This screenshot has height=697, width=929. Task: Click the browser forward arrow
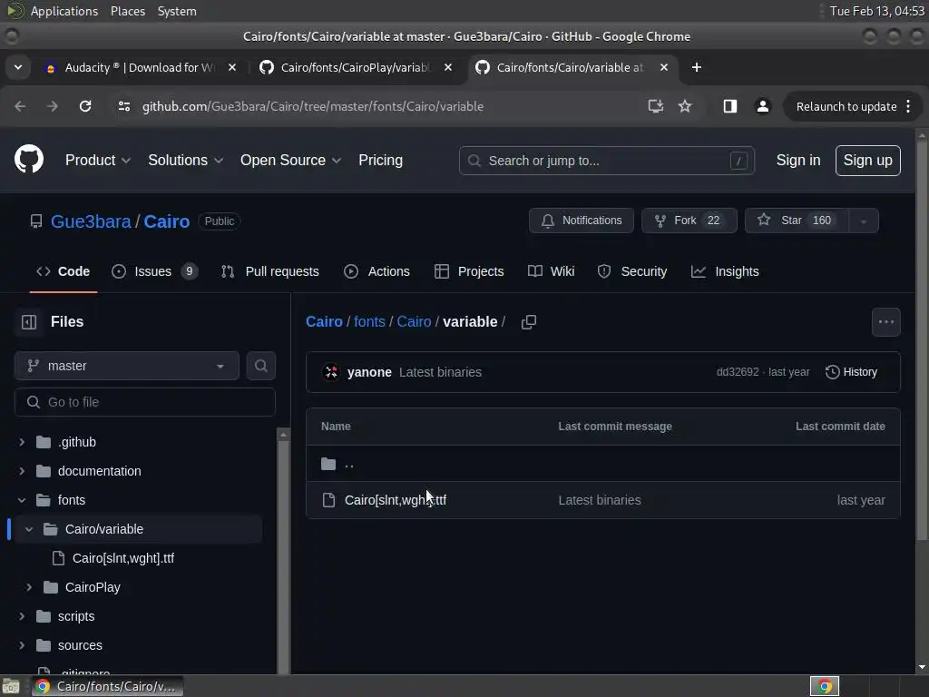point(52,106)
